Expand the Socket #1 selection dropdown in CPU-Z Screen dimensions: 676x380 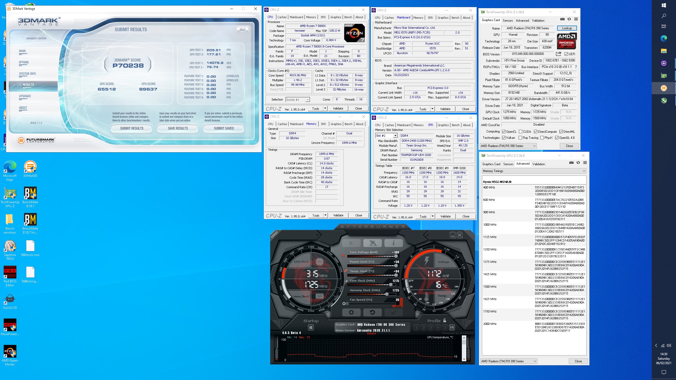[x=307, y=100]
